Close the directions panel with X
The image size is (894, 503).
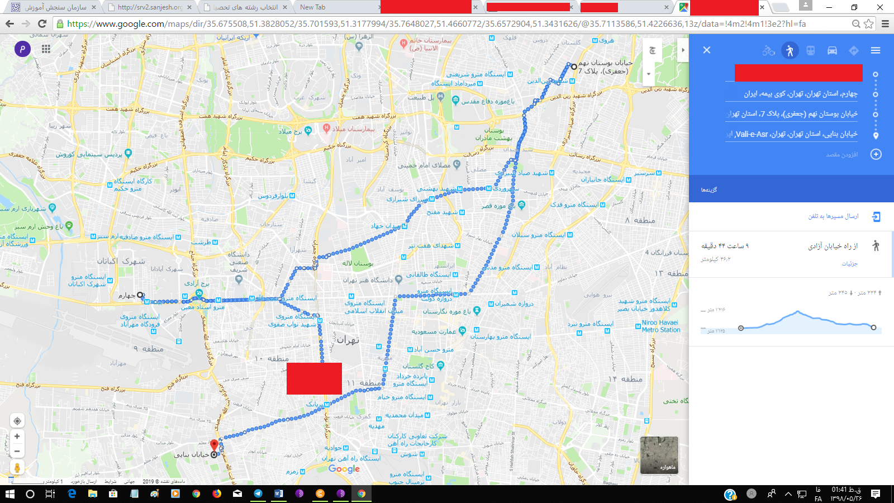[x=707, y=50]
